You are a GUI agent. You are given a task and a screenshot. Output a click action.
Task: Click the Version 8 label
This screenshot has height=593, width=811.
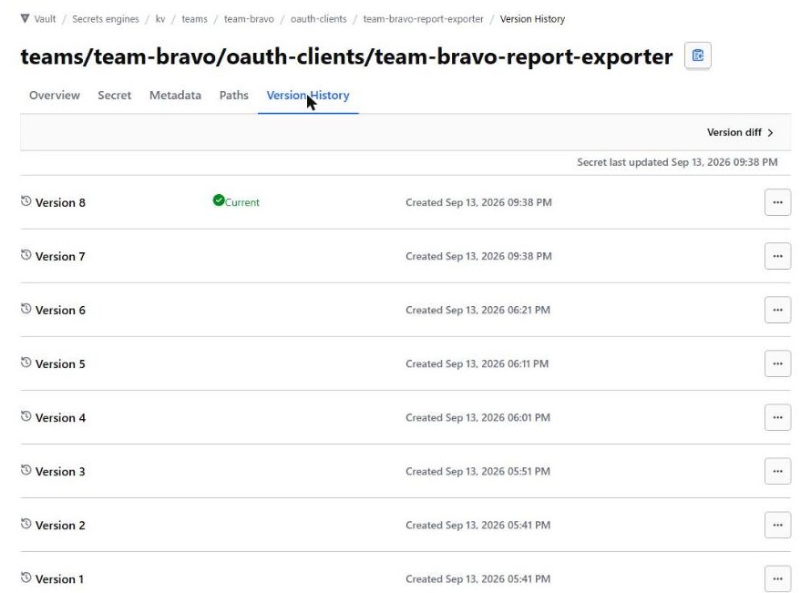[x=60, y=202]
